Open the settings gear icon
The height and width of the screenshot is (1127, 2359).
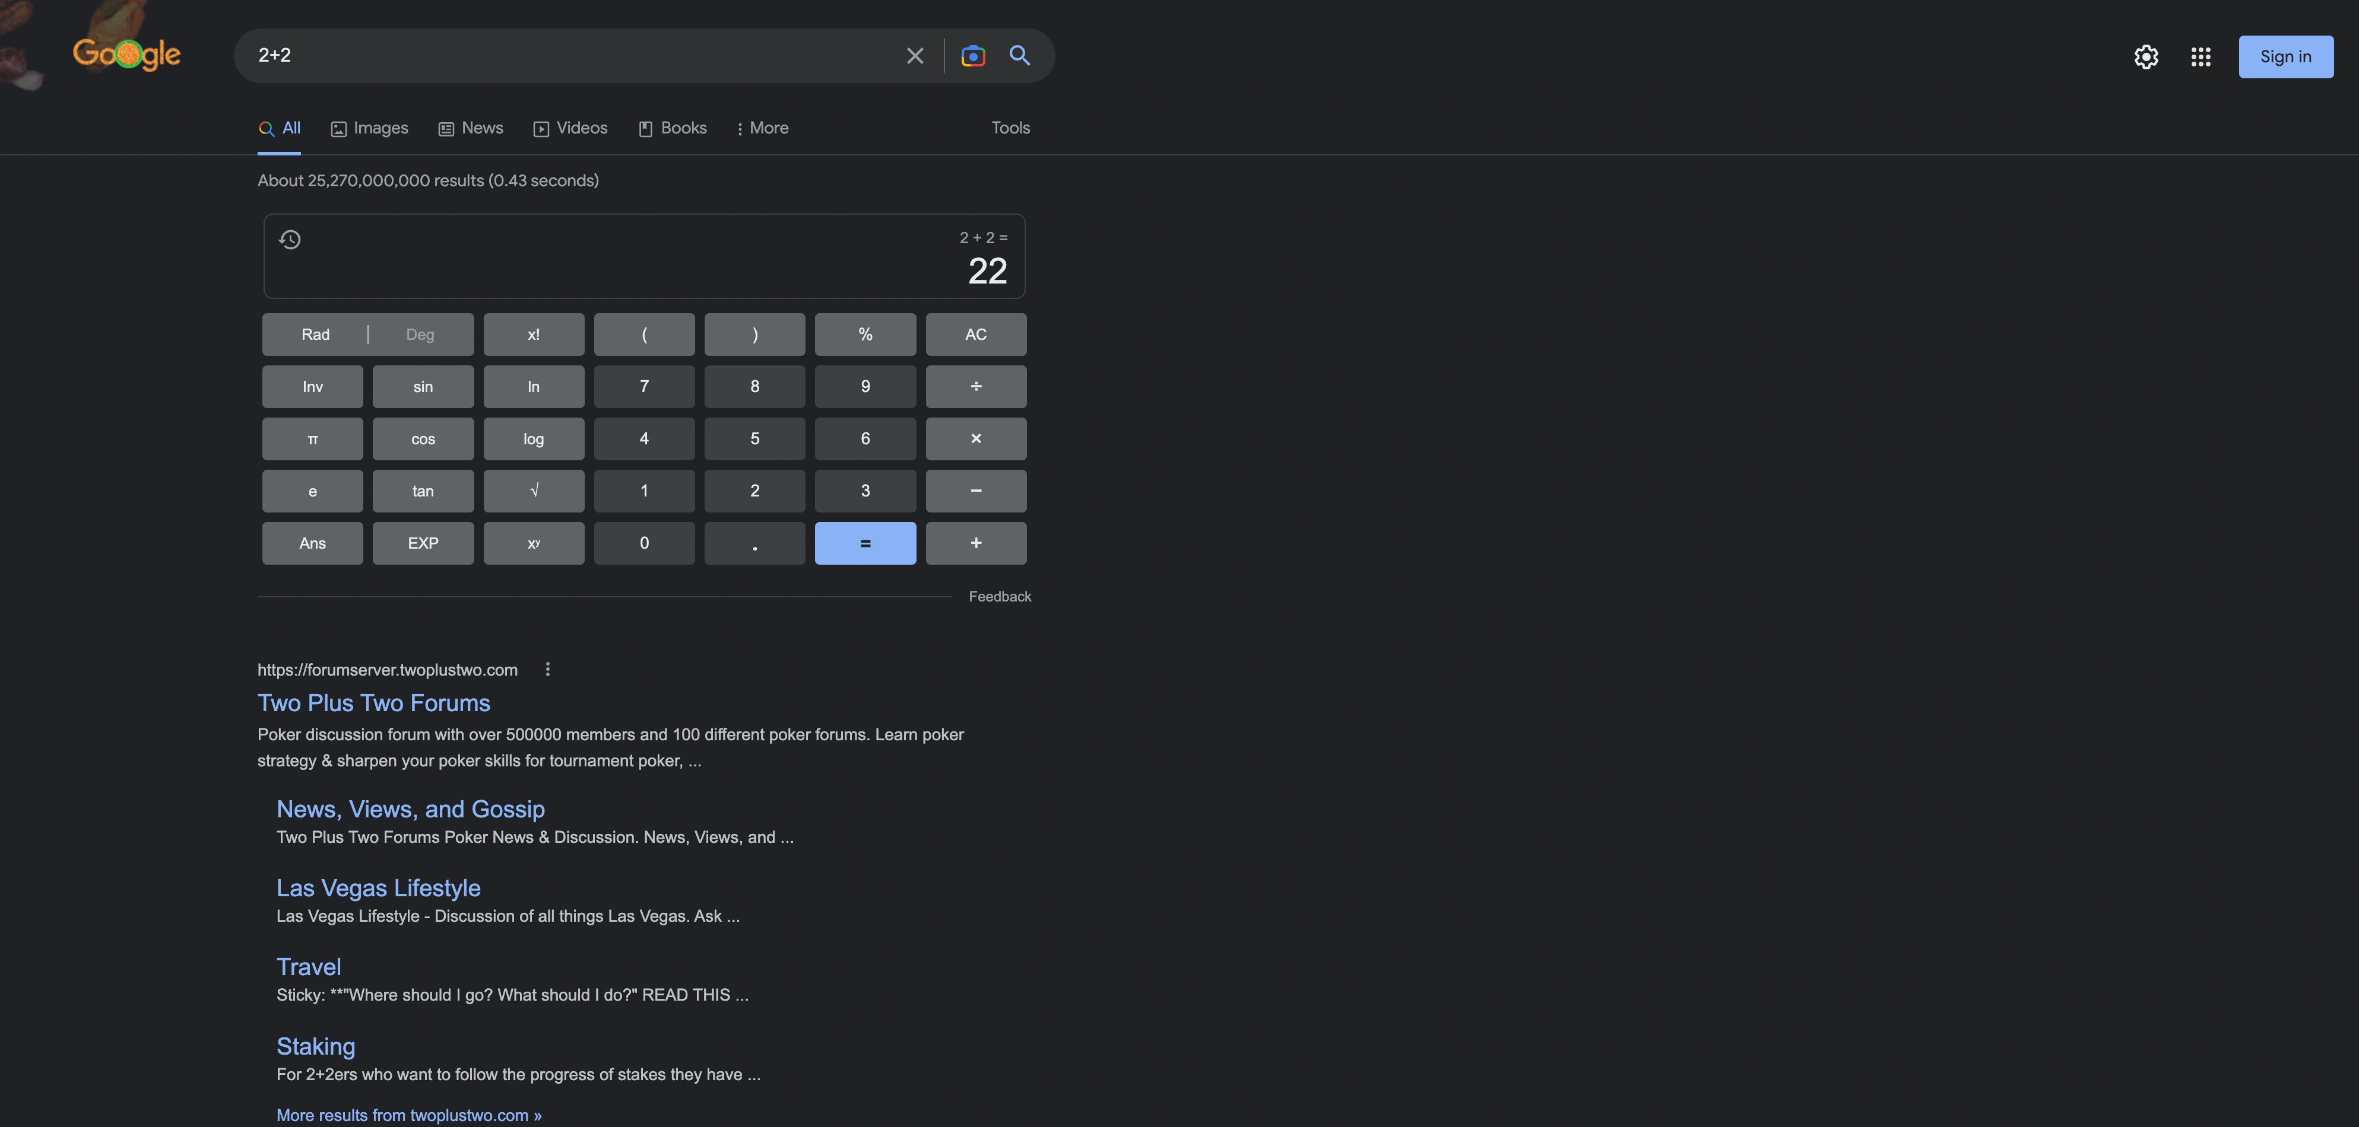point(2146,57)
